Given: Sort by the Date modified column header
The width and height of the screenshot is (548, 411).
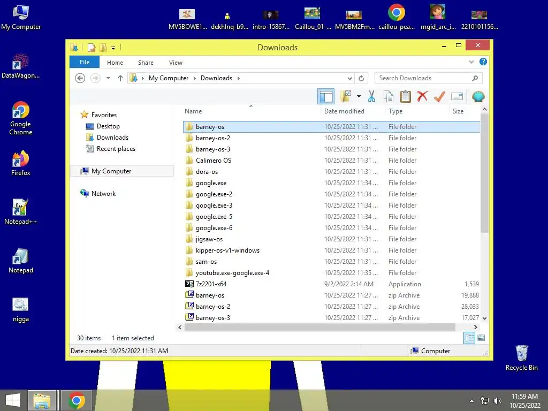Looking at the screenshot, I should coord(353,111).
